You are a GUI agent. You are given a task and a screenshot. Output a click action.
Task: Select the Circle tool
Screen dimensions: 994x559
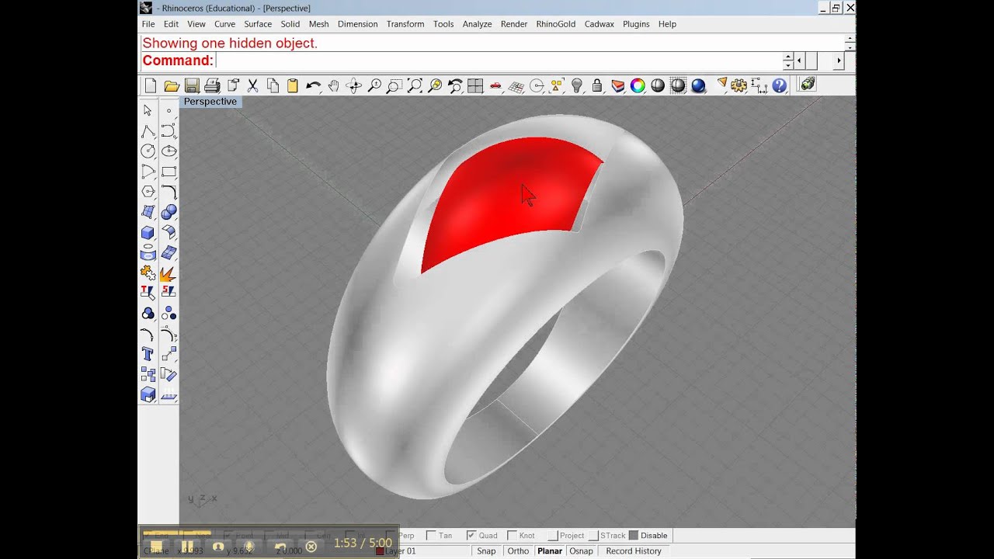[x=148, y=151]
